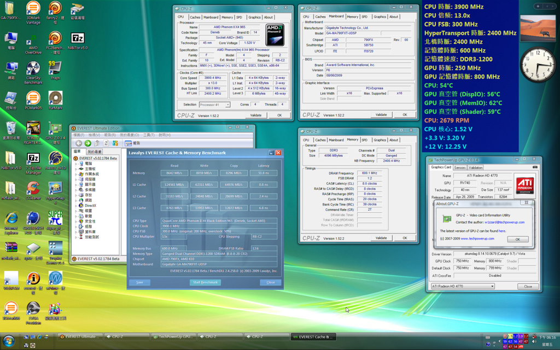
Task: Select the wPrime shortcut icon
Action: pos(55,283)
